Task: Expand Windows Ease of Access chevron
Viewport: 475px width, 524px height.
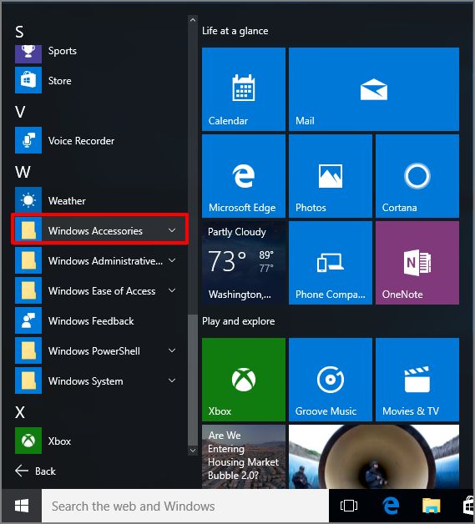Action: point(172,290)
